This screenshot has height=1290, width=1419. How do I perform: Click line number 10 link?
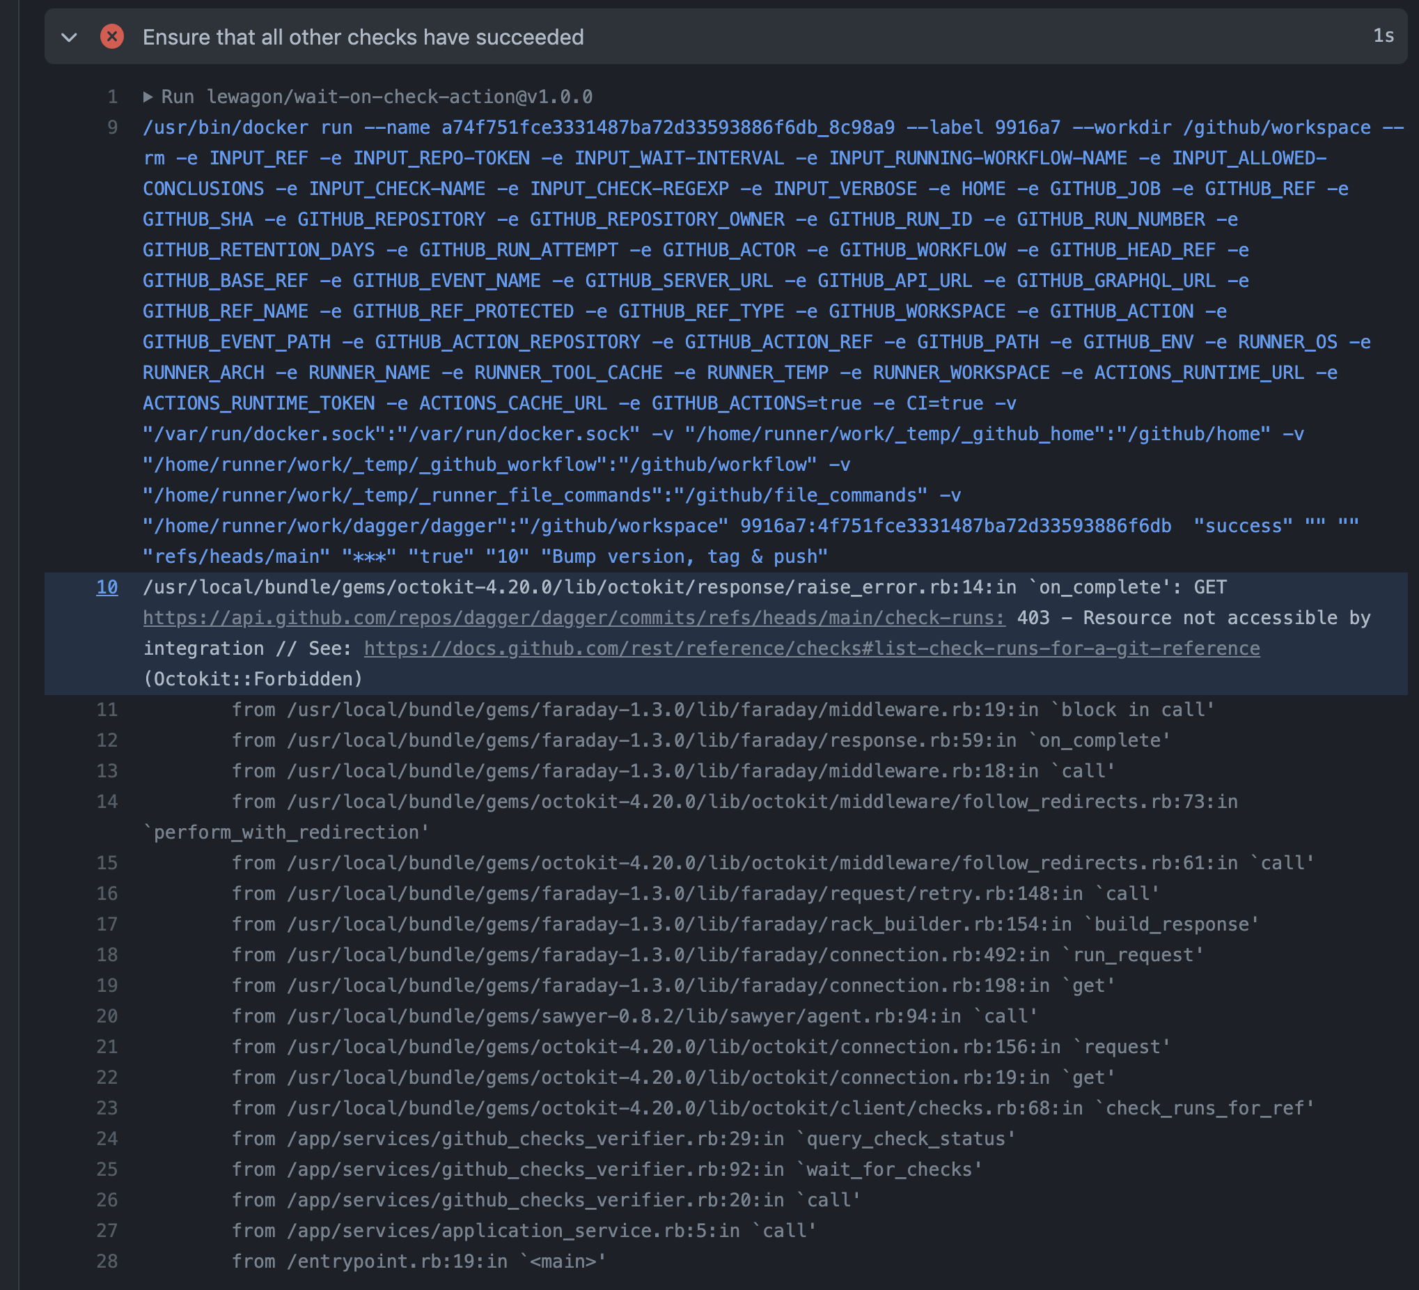[x=107, y=587]
